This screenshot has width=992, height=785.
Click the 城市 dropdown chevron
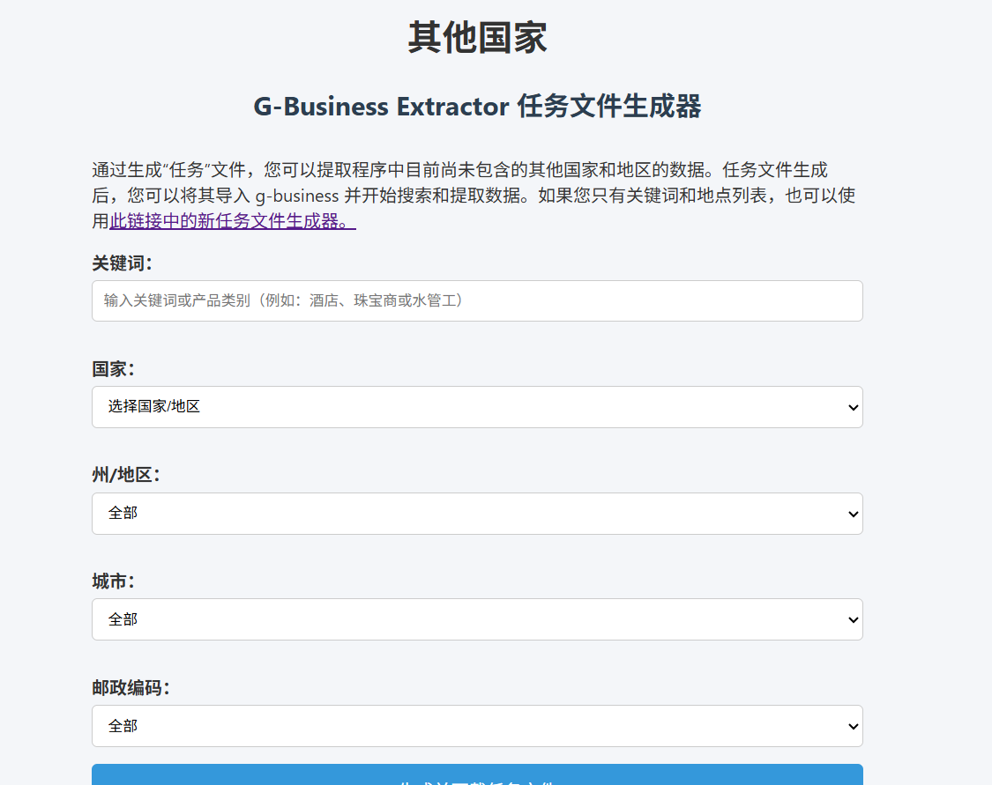[x=852, y=619]
